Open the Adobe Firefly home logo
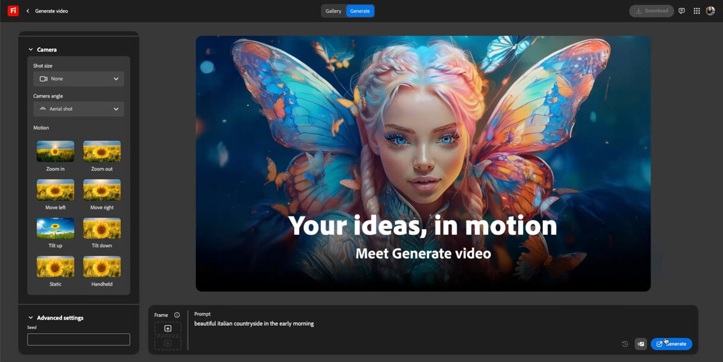 [x=13, y=11]
